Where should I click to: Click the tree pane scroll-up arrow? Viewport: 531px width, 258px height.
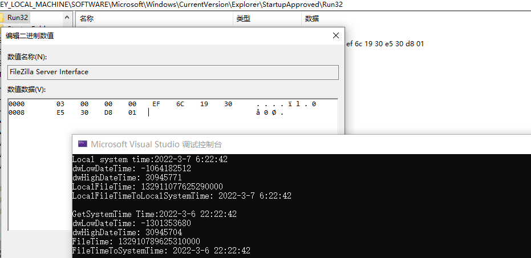(x=67, y=17)
